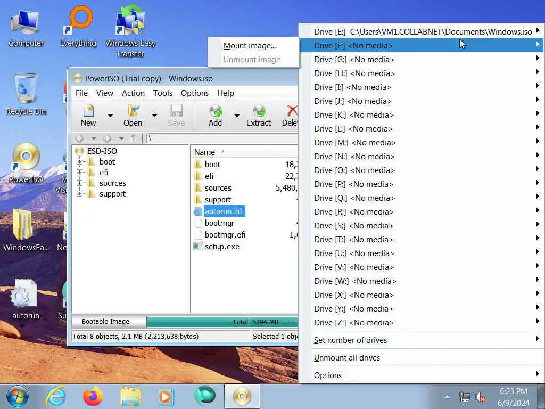Open the Tools menu

pos(163,93)
